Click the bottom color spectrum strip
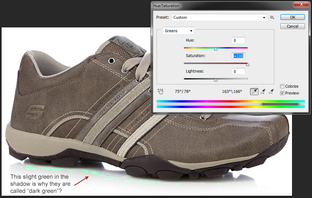 pyautogui.click(x=231, y=107)
